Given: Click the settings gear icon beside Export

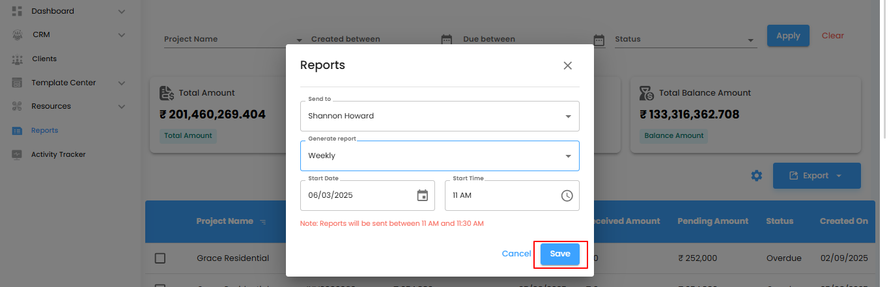Looking at the screenshot, I should pyautogui.click(x=756, y=176).
